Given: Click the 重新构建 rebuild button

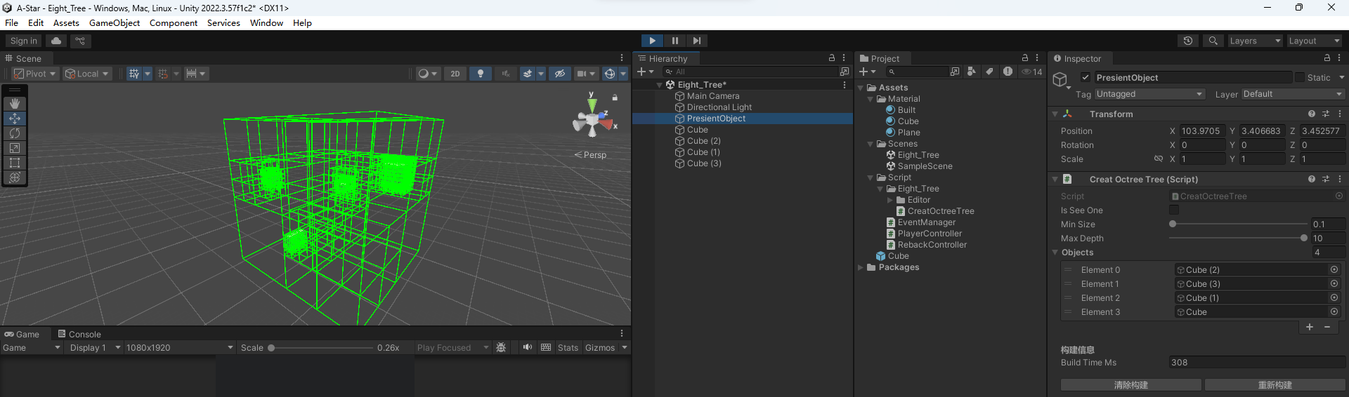Looking at the screenshot, I should coord(1275,385).
